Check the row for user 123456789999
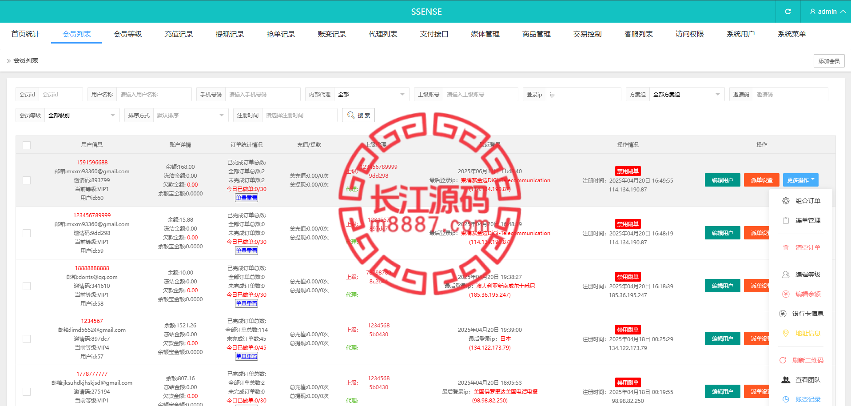The width and height of the screenshot is (851, 406). click(x=27, y=233)
